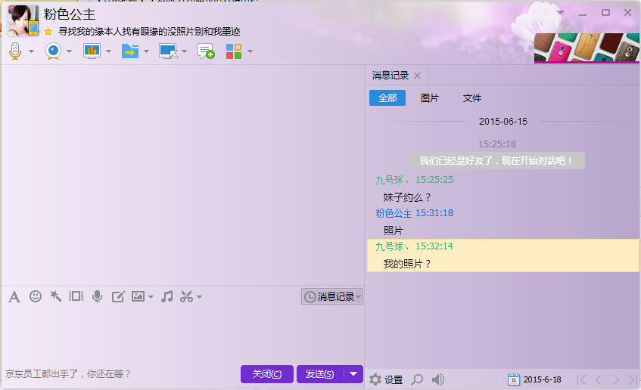
Task: Click the 京东员工都出手了 ad link
Action: [x=68, y=373]
